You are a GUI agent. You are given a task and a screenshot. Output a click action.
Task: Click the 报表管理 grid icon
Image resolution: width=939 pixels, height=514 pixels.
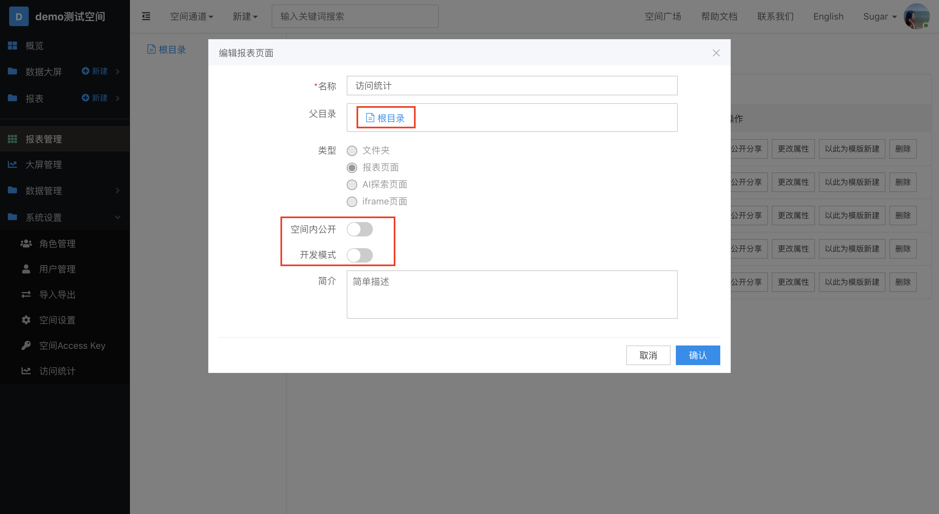pos(12,139)
